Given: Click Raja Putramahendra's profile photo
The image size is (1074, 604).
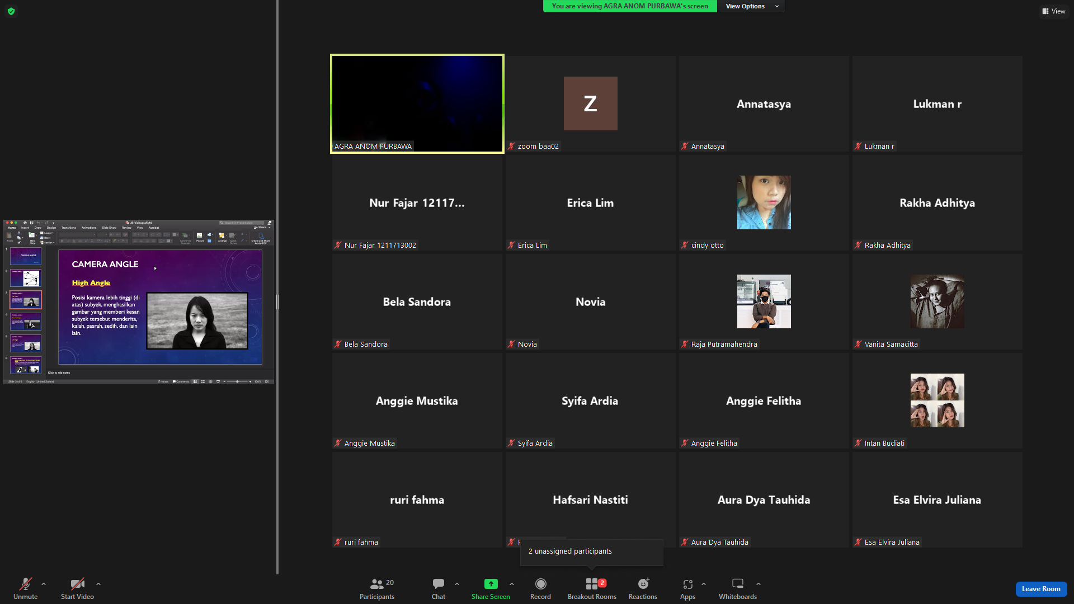Looking at the screenshot, I should [x=764, y=301].
